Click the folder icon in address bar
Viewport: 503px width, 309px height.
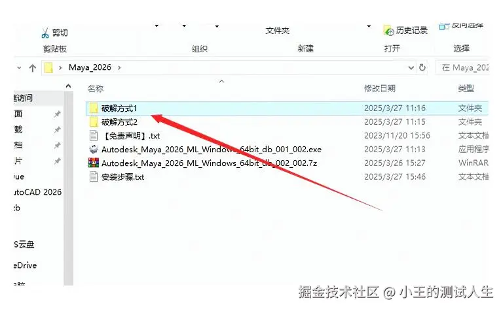48,67
